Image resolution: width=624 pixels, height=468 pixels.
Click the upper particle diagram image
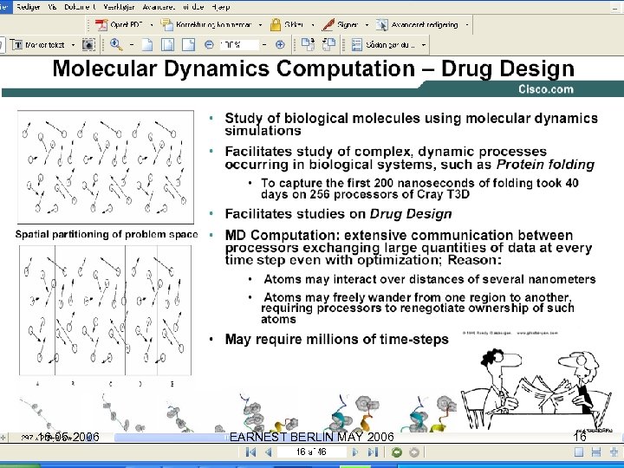106,167
